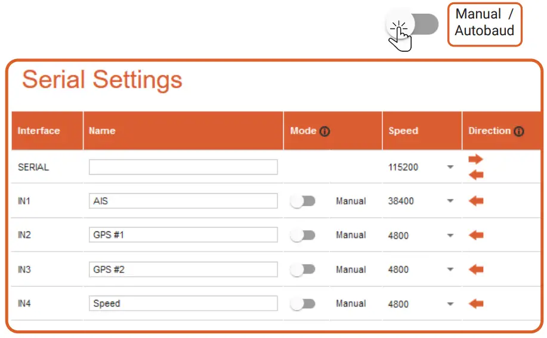This screenshot has height=338, width=547.
Task: Click the SERIAL left-pointing input arrow
Action: pyautogui.click(x=475, y=175)
